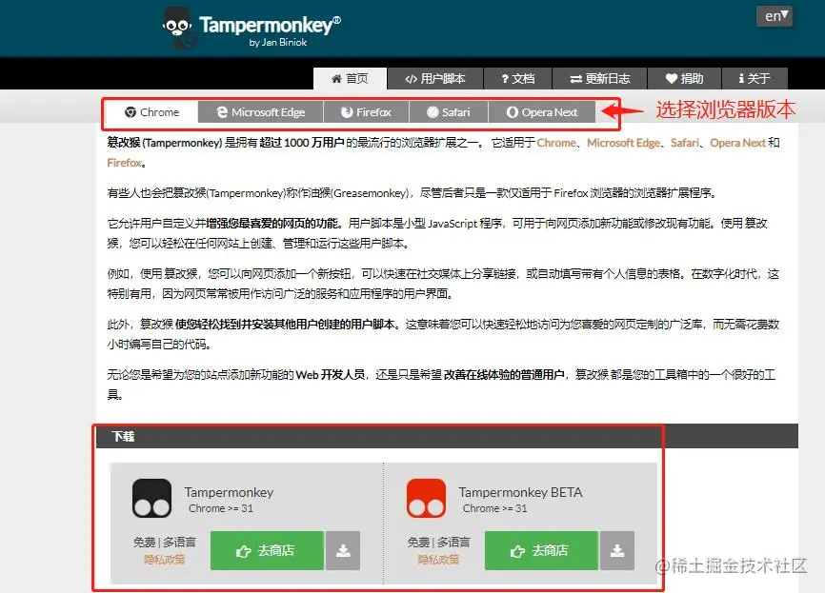Click 去商店 button for Tampermonkey BETA
The image size is (825, 593).
coord(541,550)
